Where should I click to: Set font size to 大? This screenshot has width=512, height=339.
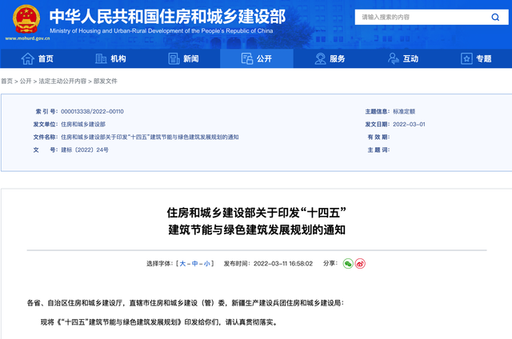coord(182,264)
